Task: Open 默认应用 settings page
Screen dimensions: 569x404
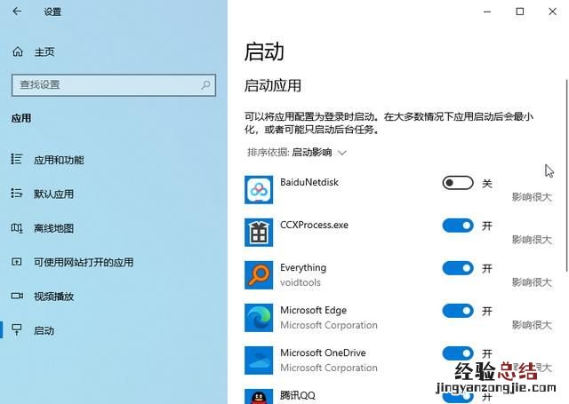Action: coord(53,194)
